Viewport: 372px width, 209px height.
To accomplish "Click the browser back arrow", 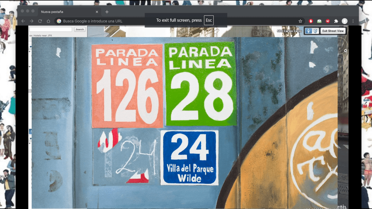I will tap(23, 21).
